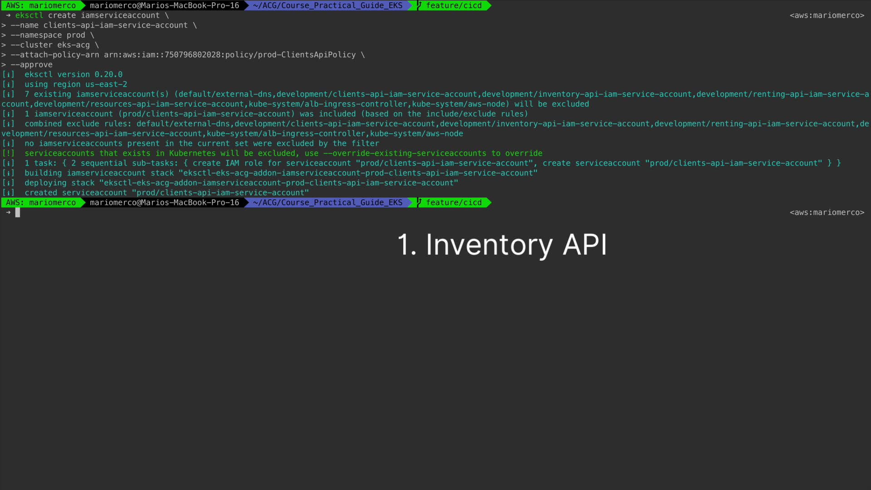The width and height of the screenshot is (871, 490).
Task: Click the git branch icon in top prompt
Action: [420, 5]
